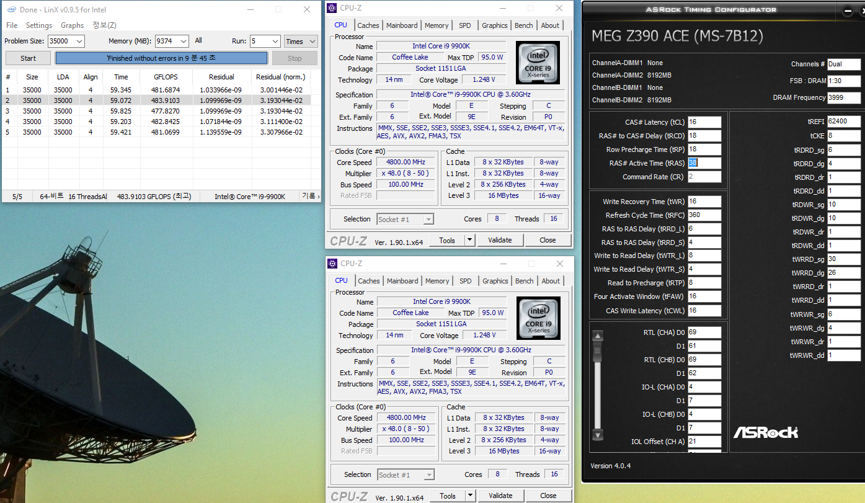This screenshot has width=865, height=503.
Task: Minimize the ASRock Timing Configurator window
Action: point(848,11)
